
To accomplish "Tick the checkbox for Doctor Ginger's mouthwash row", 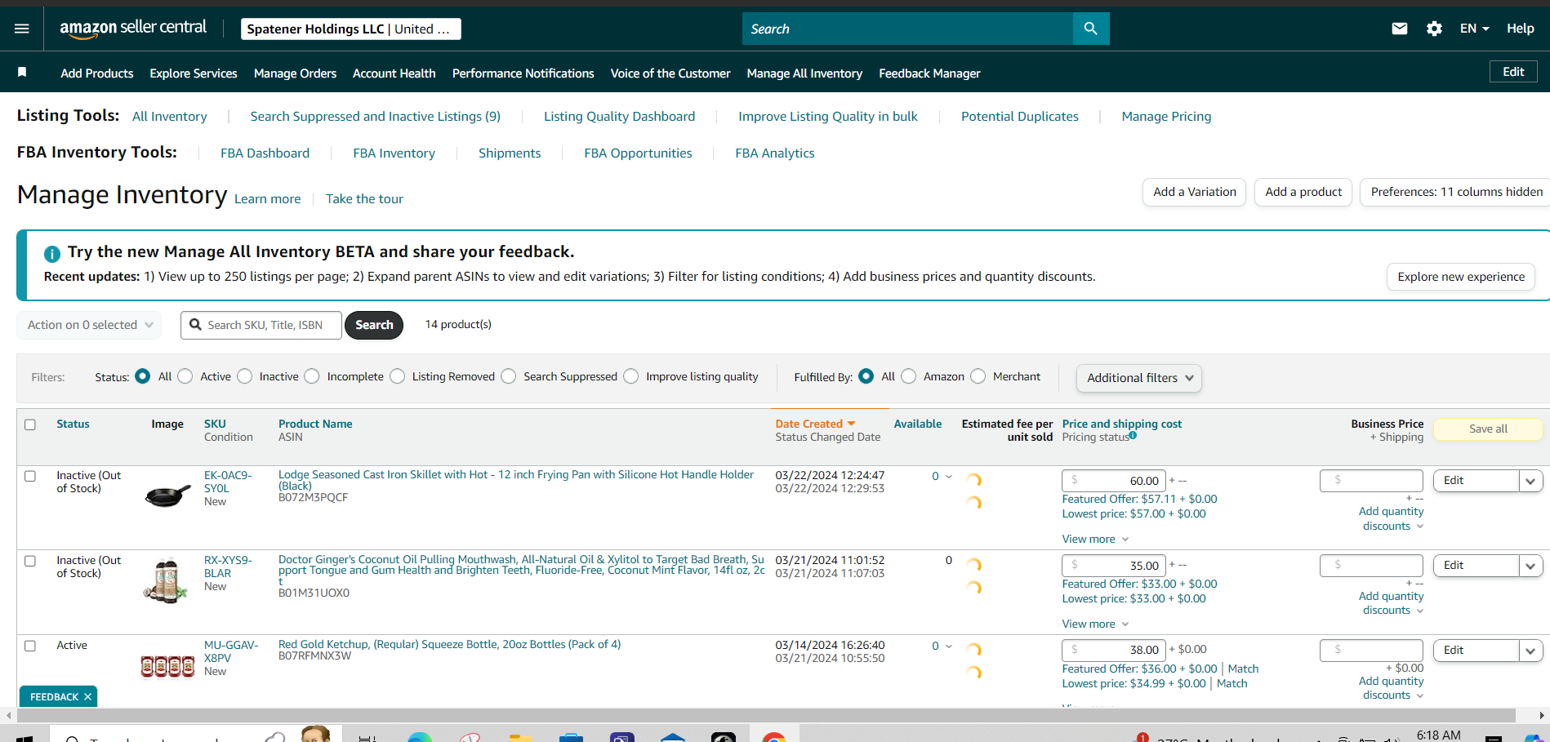I will [x=30, y=561].
